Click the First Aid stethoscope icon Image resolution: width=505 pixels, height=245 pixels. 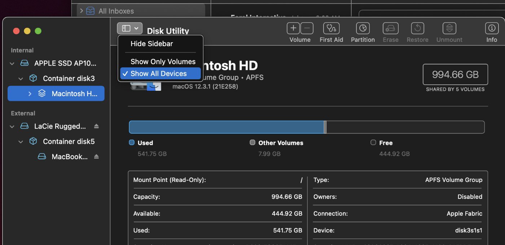coord(331,28)
